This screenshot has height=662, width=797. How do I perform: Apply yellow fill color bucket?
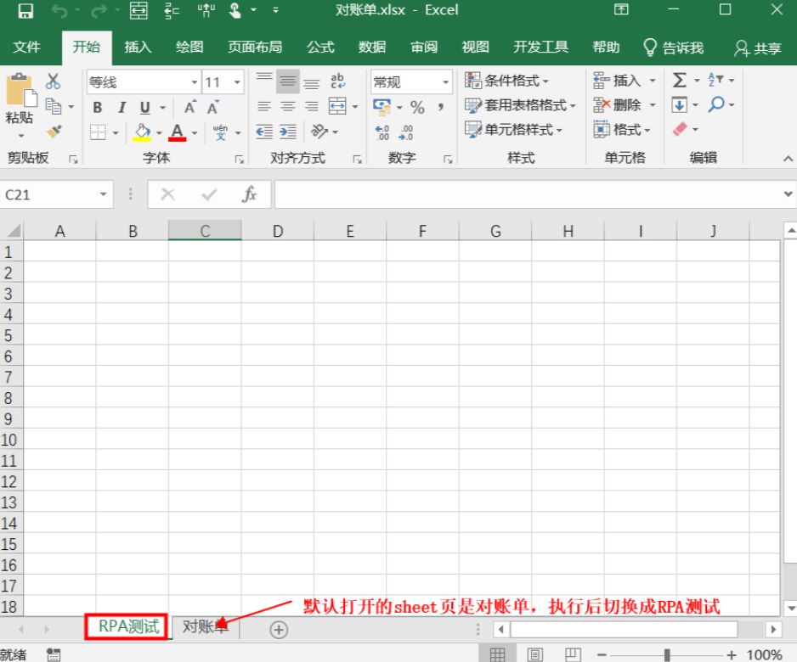pyautogui.click(x=143, y=132)
